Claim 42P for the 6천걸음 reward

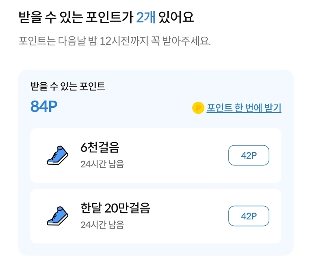coord(248,155)
